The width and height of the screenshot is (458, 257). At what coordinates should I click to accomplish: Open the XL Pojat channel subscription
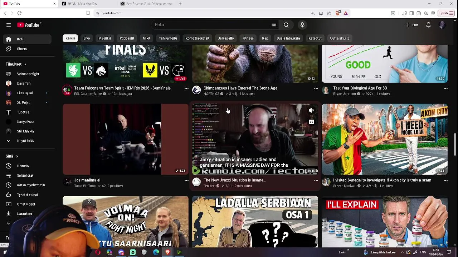tap(27, 103)
